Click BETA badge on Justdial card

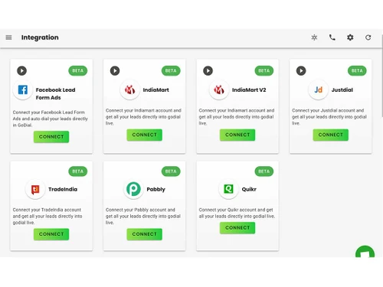coord(357,70)
